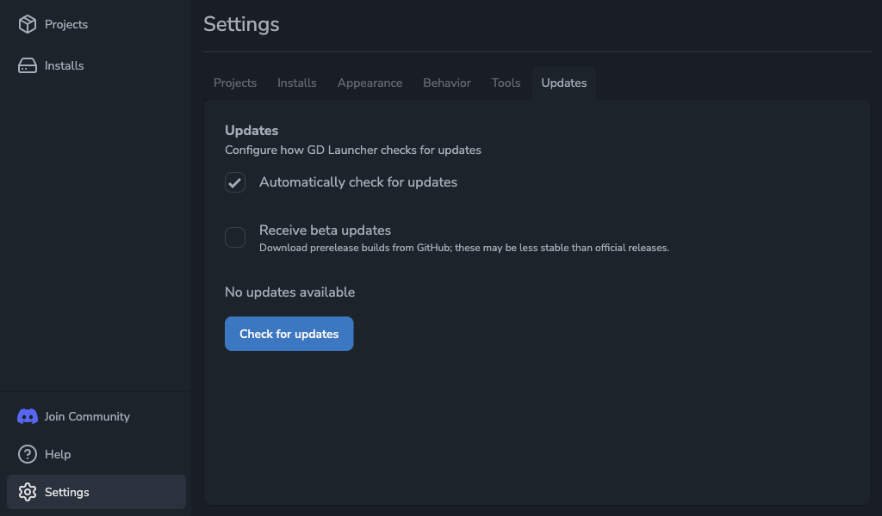Open Projects from the left navigation
The height and width of the screenshot is (516, 882).
(x=65, y=24)
